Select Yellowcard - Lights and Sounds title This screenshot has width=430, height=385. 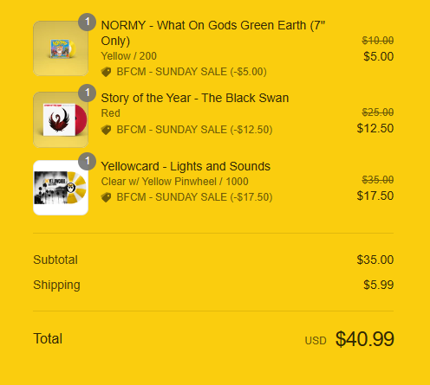pos(186,166)
